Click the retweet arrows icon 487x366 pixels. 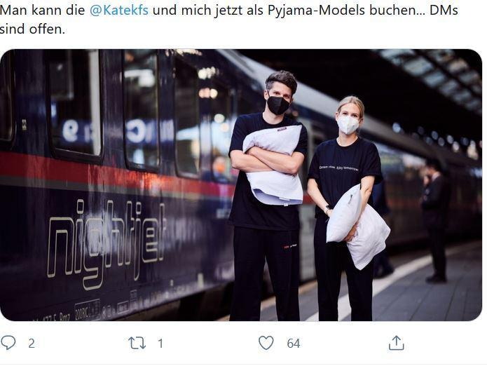point(137,343)
